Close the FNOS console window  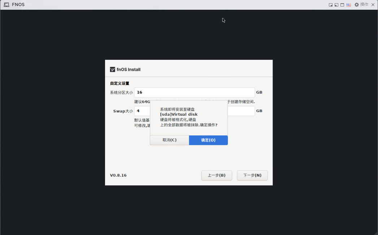(373, 5)
